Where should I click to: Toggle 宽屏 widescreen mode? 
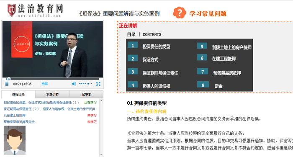point(45,84)
